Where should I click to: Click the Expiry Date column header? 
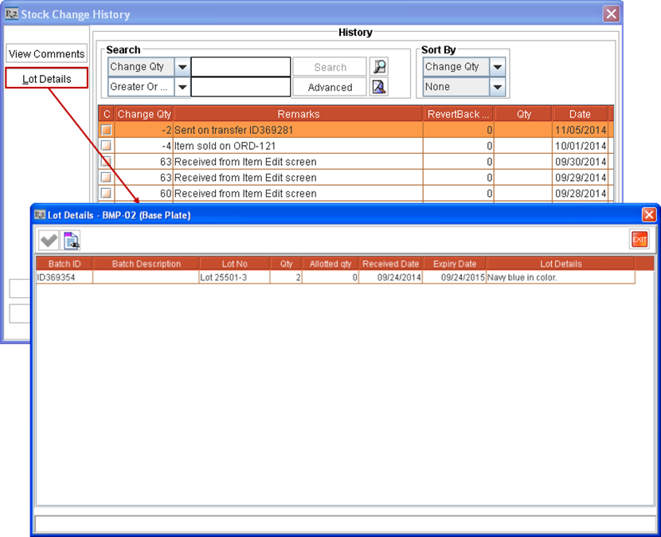454,264
